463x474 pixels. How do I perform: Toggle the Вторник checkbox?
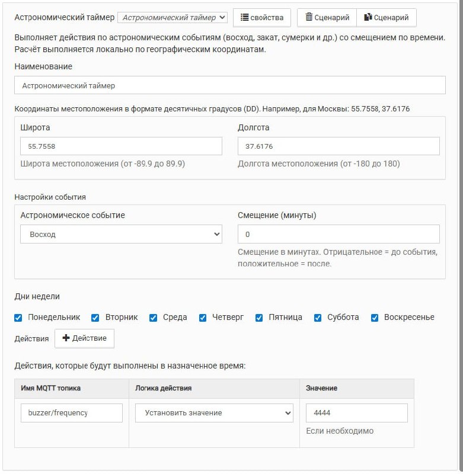coord(95,318)
